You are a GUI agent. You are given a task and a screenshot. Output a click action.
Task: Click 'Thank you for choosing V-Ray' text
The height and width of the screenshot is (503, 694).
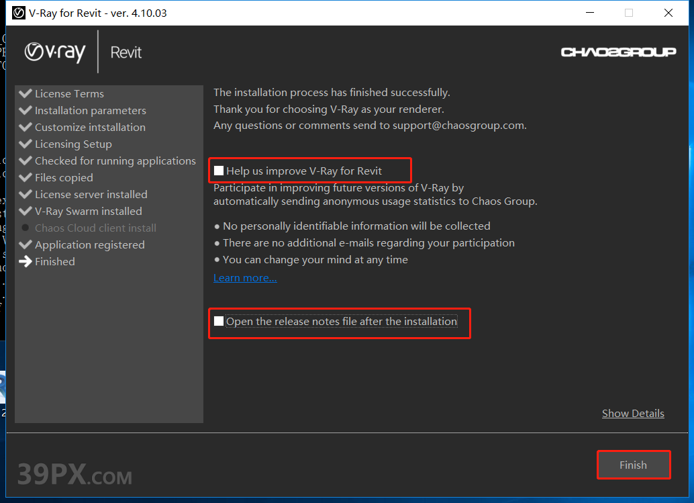click(x=328, y=109)
